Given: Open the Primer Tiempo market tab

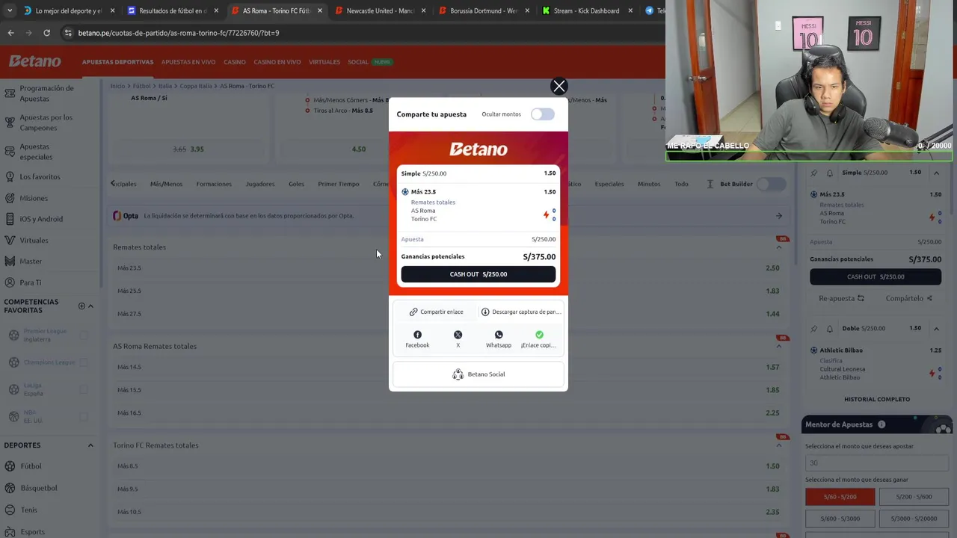Looking at the screenshot, I should pyautogui.click(x=339, y=184).
